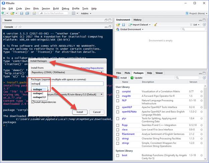
Task: Click the load workspace icon in Environment
Action: point(118,24)
